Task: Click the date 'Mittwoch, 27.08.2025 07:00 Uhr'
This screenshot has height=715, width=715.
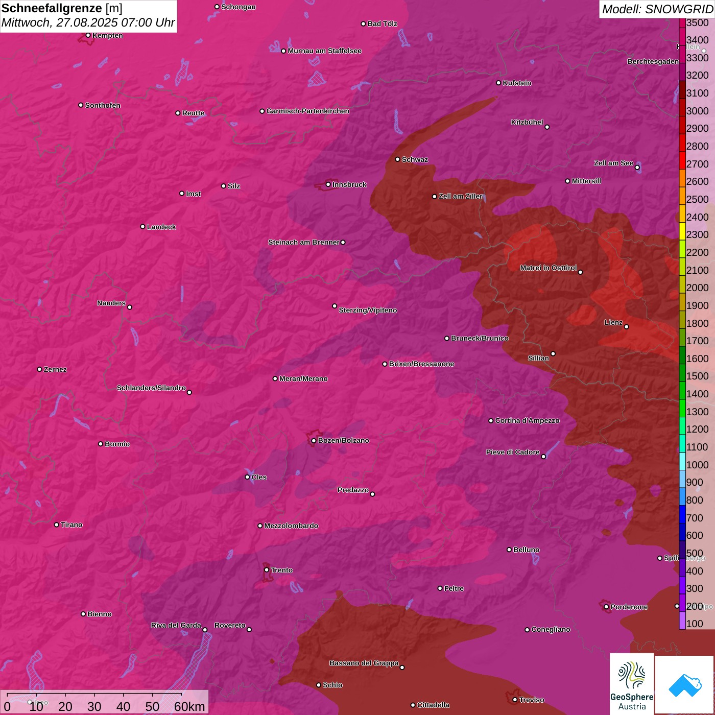Action: click(88, 22)
